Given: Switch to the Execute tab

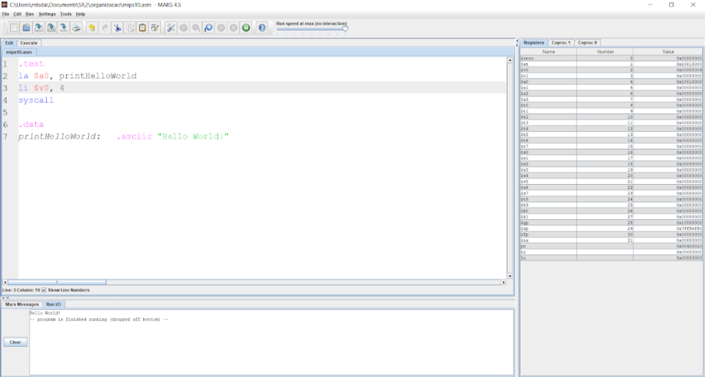Looking at the screenshot, I should 29,43.
